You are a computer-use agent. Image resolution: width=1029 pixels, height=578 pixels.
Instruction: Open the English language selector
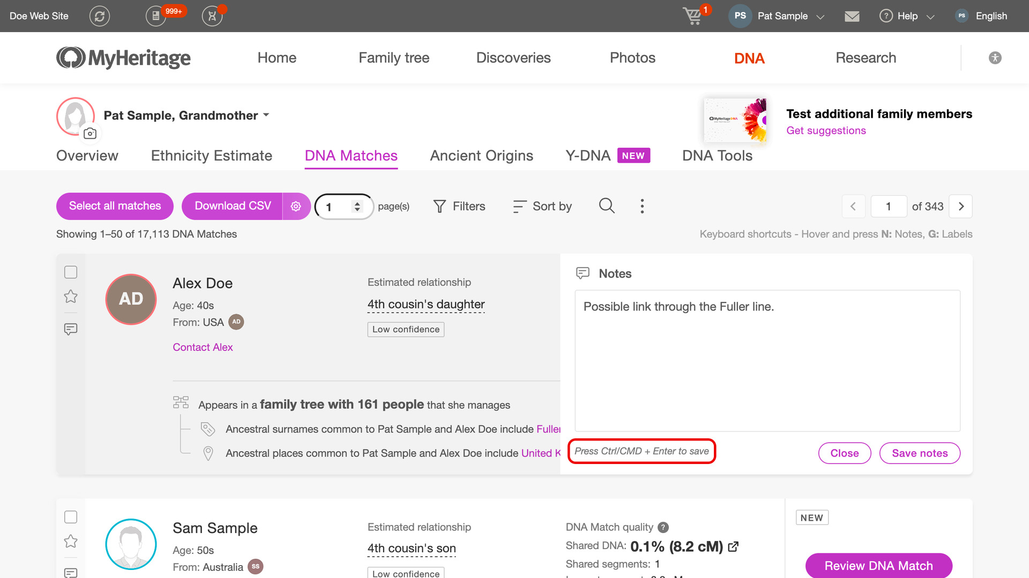coord(982,16)
